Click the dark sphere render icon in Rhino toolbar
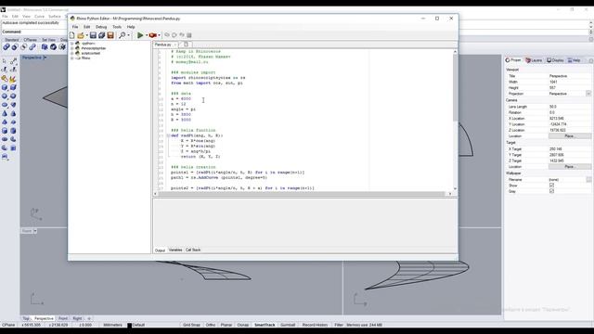594x334 pixels. pyautogui.click(x=54, y=47)
